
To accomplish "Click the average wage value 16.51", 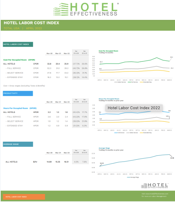I will [x=66, y=162].
